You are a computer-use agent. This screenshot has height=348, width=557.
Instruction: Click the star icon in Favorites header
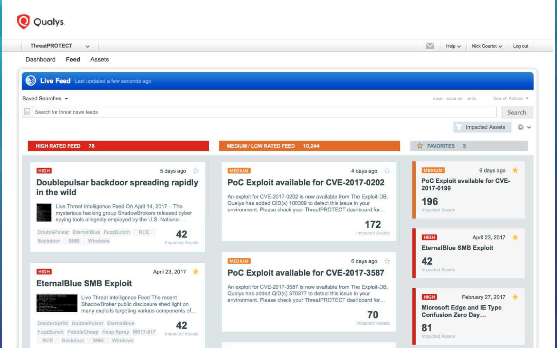tap(420, 146)
